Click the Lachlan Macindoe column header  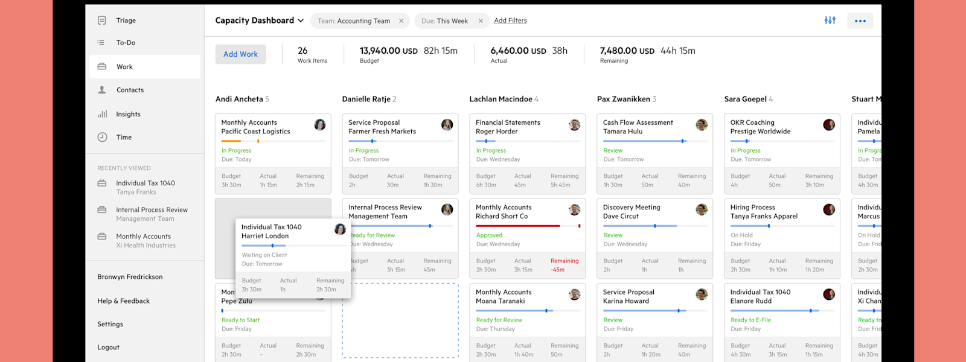[x=504, y=99]
